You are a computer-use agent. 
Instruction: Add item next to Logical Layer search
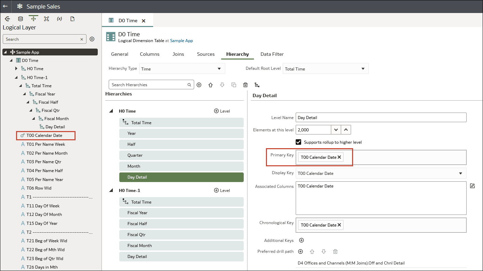pos(92,39)
